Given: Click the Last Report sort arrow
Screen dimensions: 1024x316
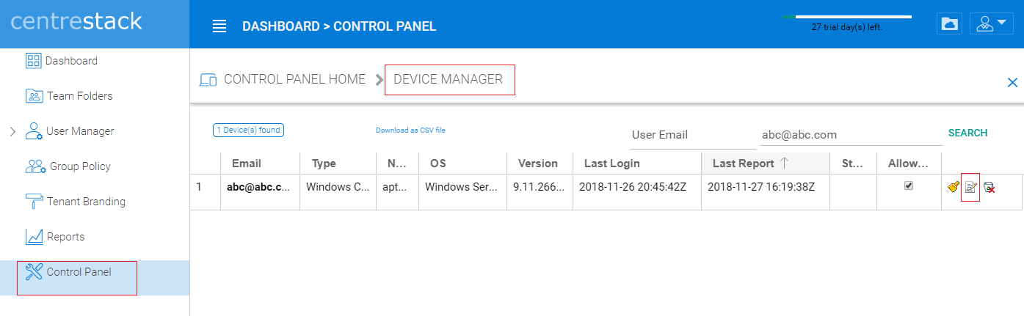Looking at the screenshot, I should [784, 163].
